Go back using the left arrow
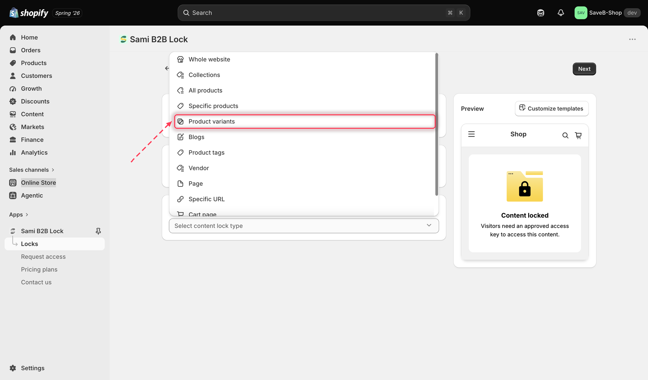 (x=167, y=68)
